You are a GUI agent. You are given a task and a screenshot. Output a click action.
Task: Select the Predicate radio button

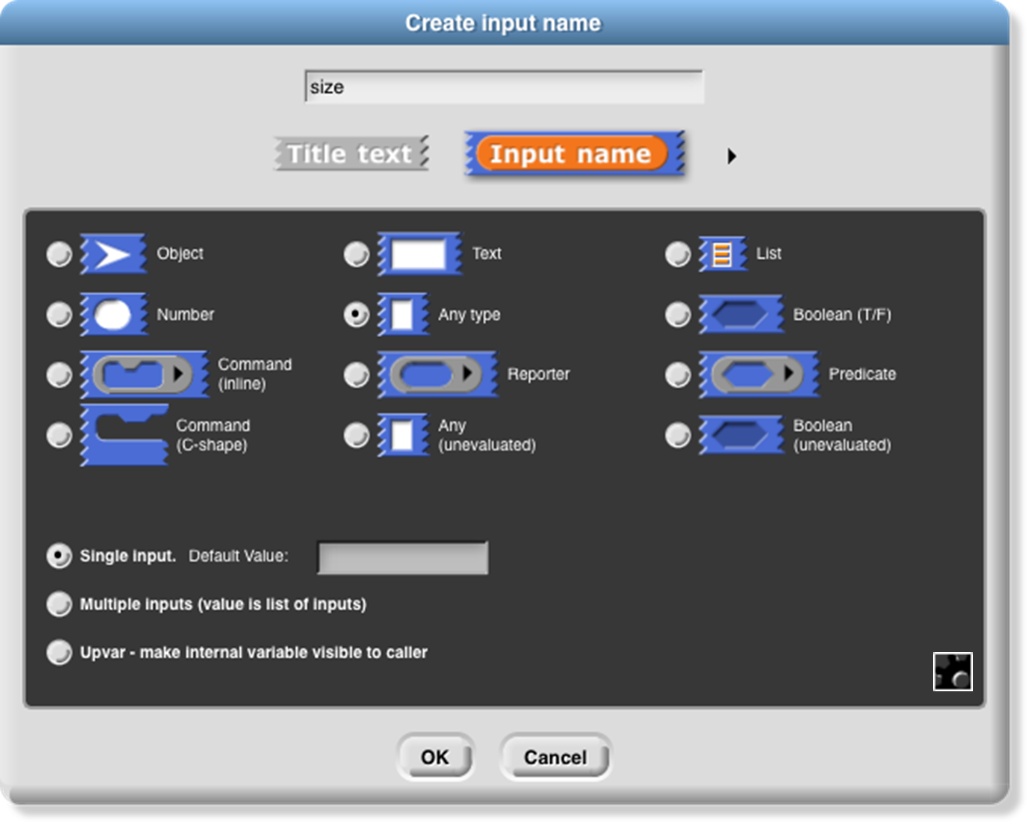(678, 375)
